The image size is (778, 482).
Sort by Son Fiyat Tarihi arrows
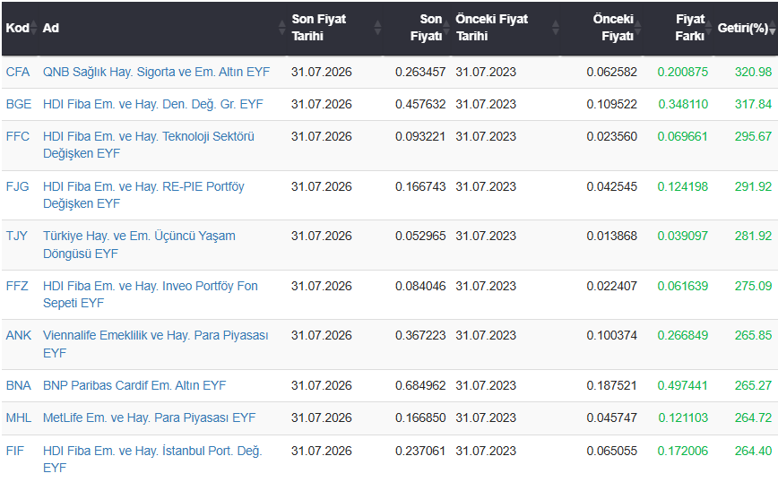[377, 28]
